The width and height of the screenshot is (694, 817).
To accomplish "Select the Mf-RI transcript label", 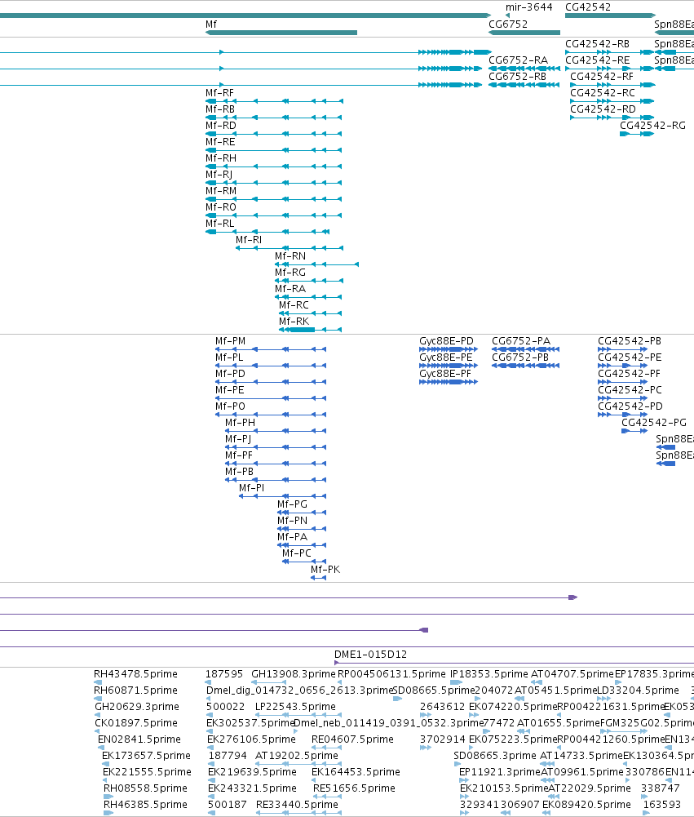I will coord(249,240).
